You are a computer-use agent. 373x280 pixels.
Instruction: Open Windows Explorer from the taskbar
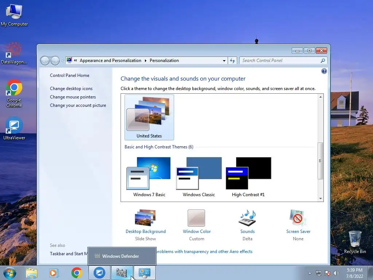pyautogui.click(x=32, y=273)
